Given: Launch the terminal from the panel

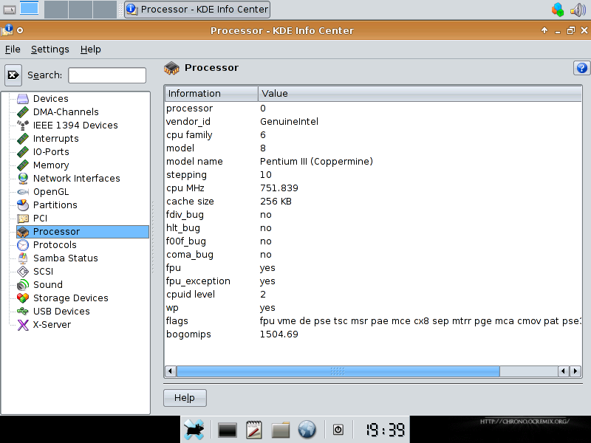Looking at the screenshot, I should (228, 430).
